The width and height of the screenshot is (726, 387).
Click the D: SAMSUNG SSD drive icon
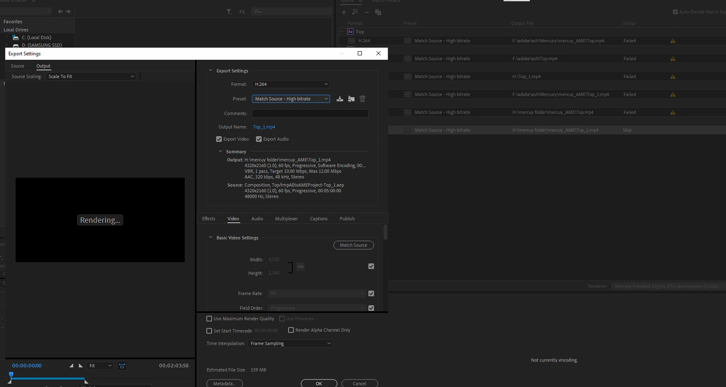point(16,45)
